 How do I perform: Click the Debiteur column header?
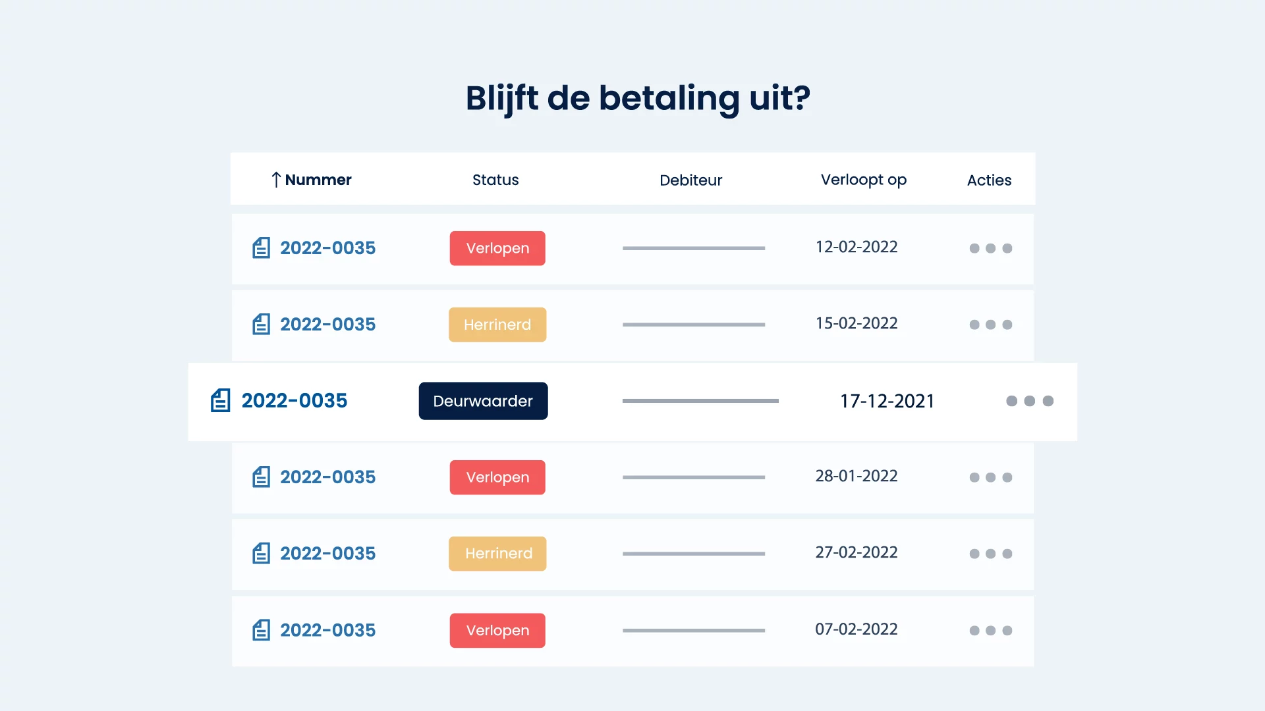tap(690, 180)
